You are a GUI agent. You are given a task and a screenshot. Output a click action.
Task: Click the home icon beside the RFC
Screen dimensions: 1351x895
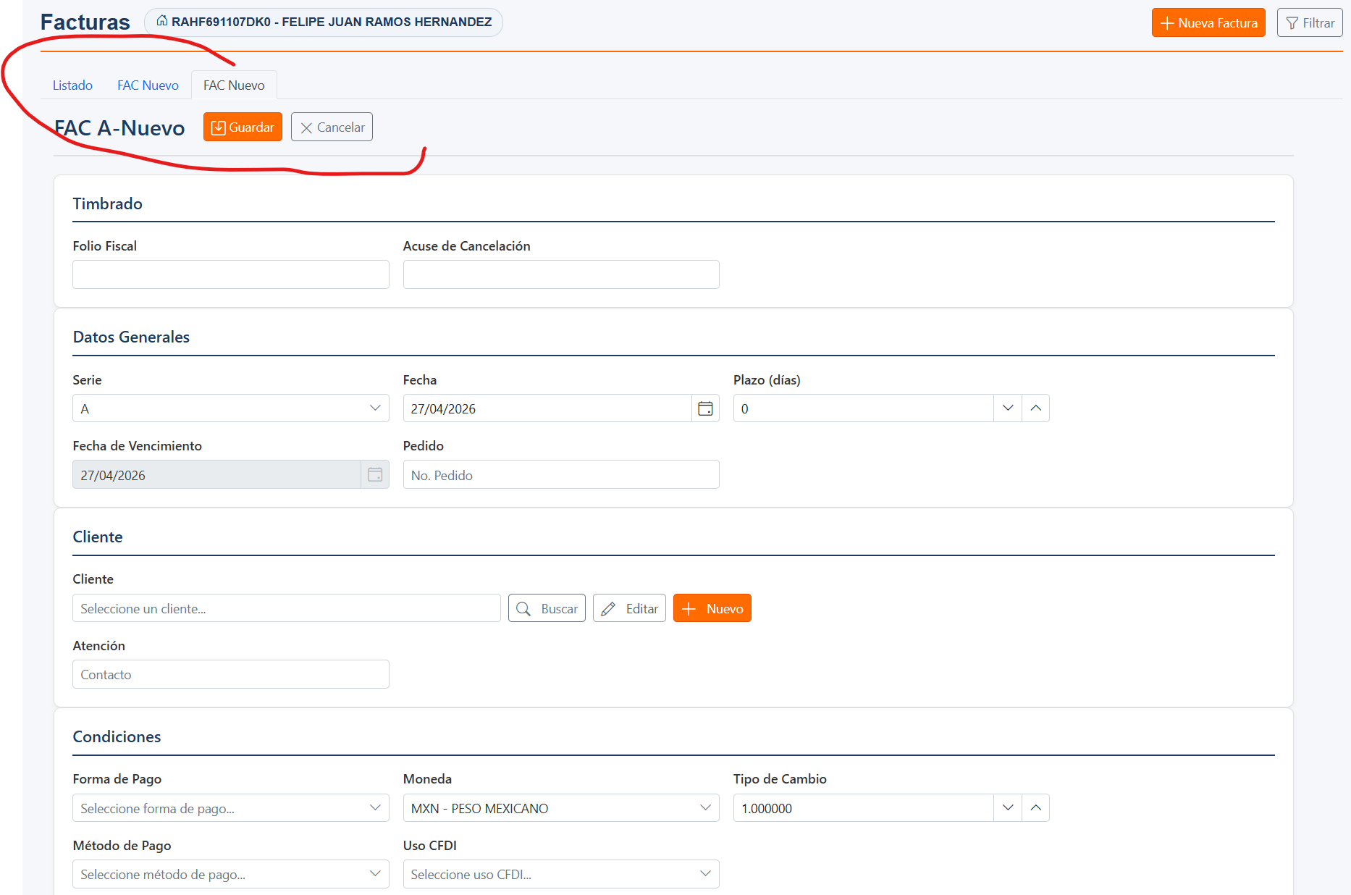[162, 21]
